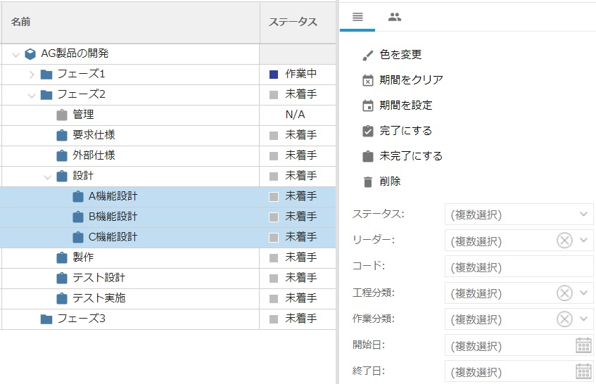This screenshot has width=596, height=384.
Task: Mark selected tasks incomplete with 未完了にする
Action: coord(410,156)
